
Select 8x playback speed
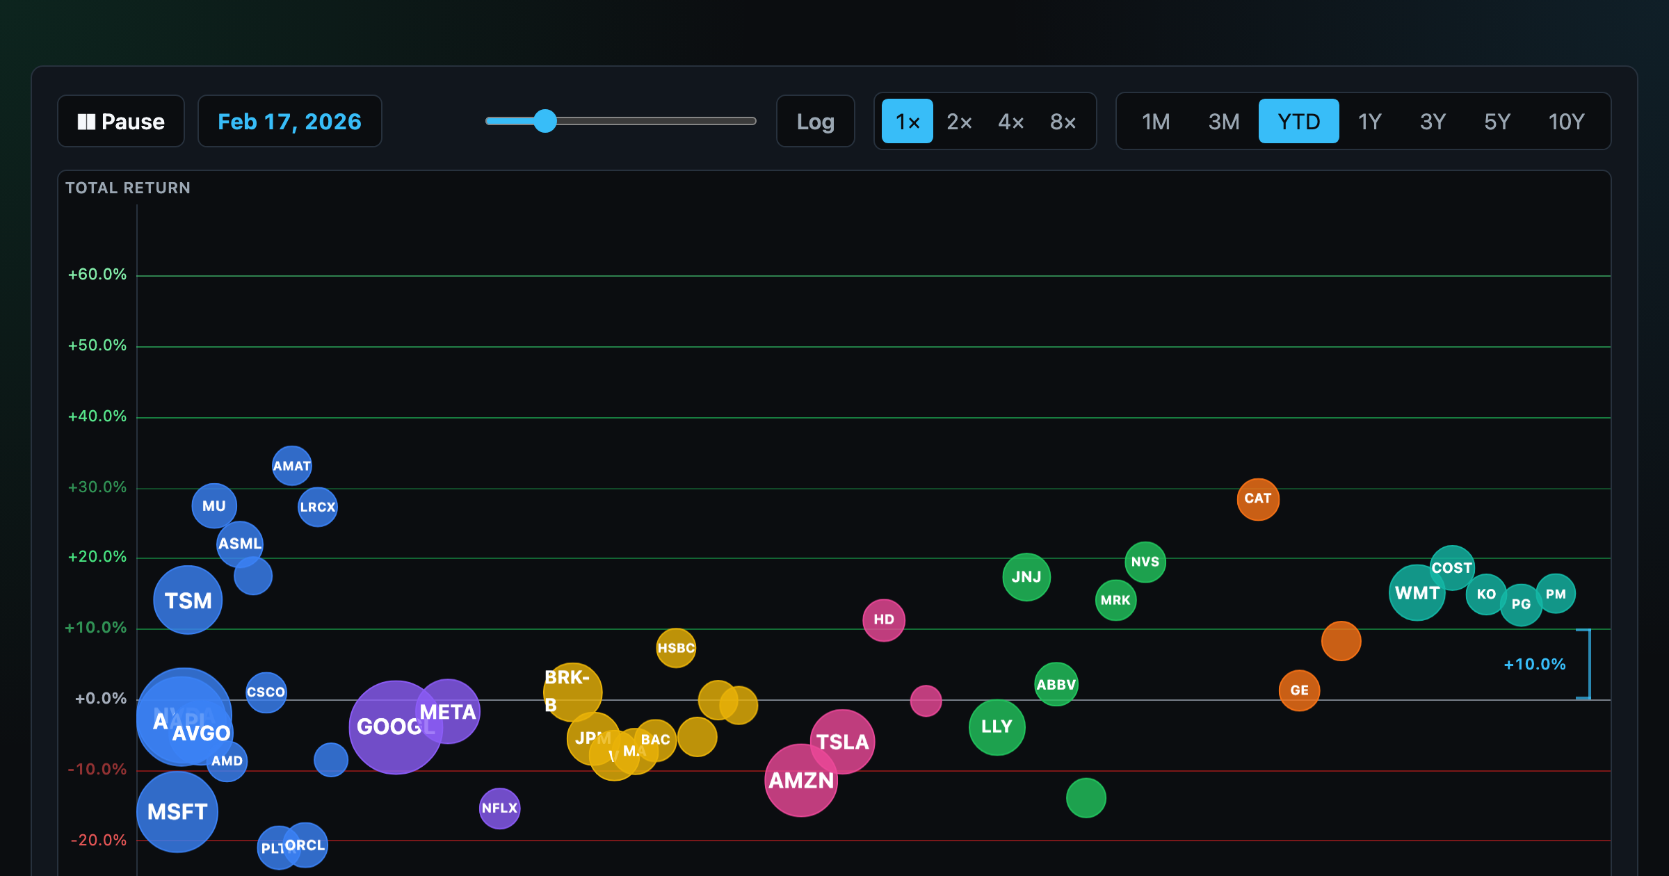point(1063,122)
